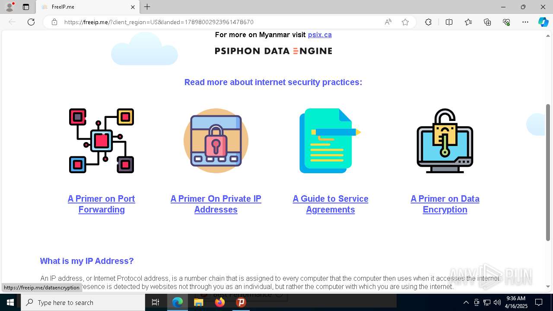This screenshot has height=311, width=553.
Task: Click the data encryption monitor icon
Action: 445,141
